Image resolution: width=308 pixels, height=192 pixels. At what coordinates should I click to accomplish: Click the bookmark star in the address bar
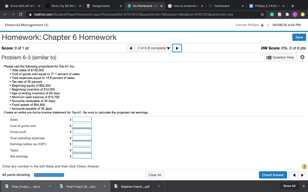[262, 14]
